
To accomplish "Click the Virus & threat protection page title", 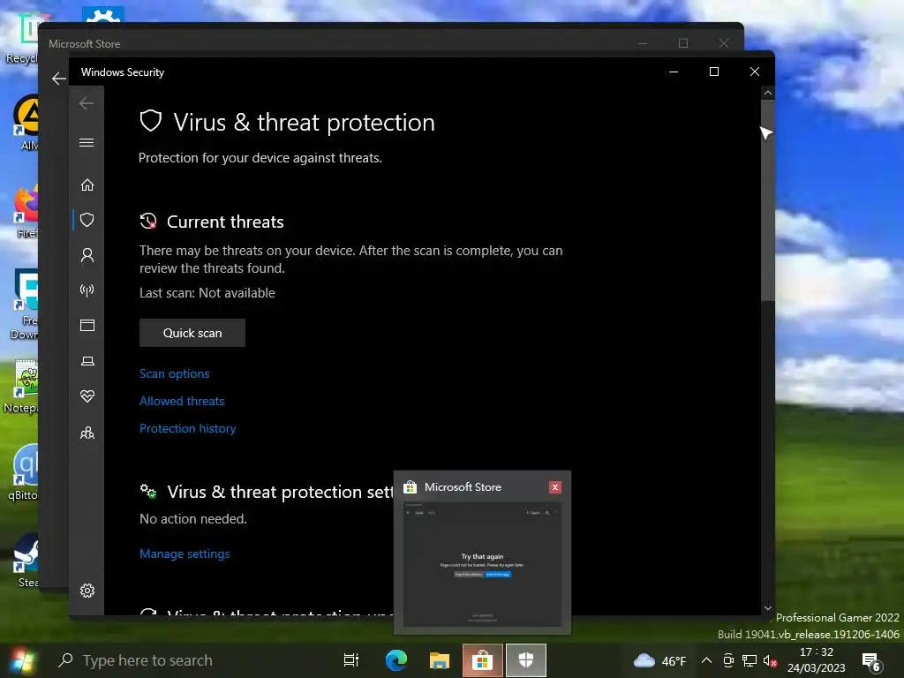I will point(304,122).
